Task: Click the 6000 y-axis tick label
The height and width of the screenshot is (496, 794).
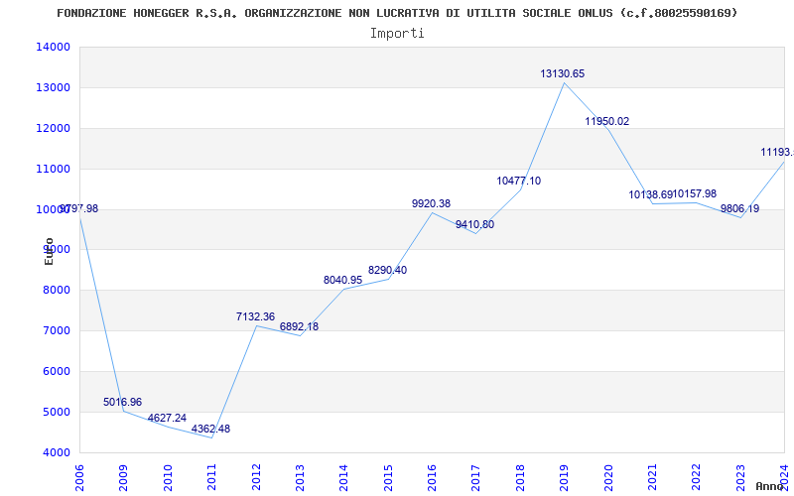Action: [56, 371]
